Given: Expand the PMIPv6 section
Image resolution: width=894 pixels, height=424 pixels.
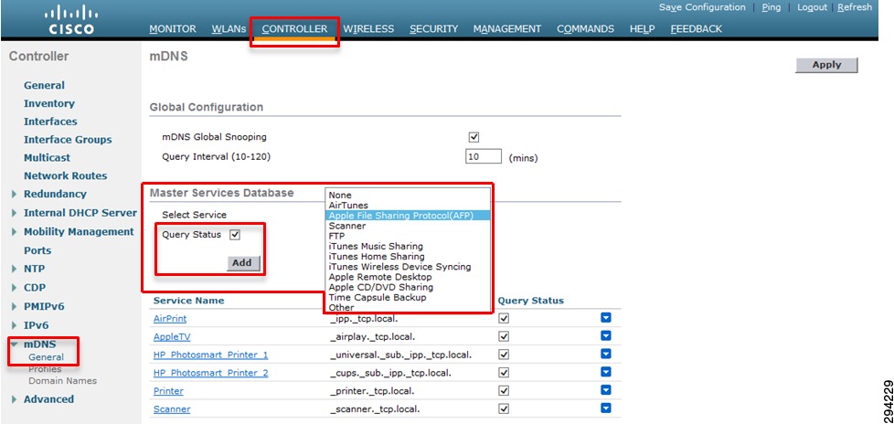Looking at the screenshot, I should (14, 307).
